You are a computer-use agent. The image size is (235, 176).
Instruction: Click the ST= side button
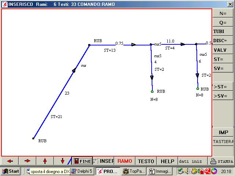click(x=223, y=59)
